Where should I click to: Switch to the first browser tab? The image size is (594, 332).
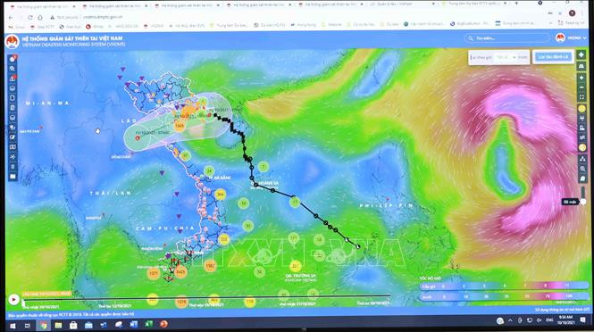pyautogui.click(x=41, y=6)
